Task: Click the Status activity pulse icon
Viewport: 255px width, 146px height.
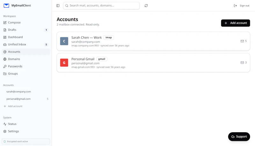Action: 5,124
